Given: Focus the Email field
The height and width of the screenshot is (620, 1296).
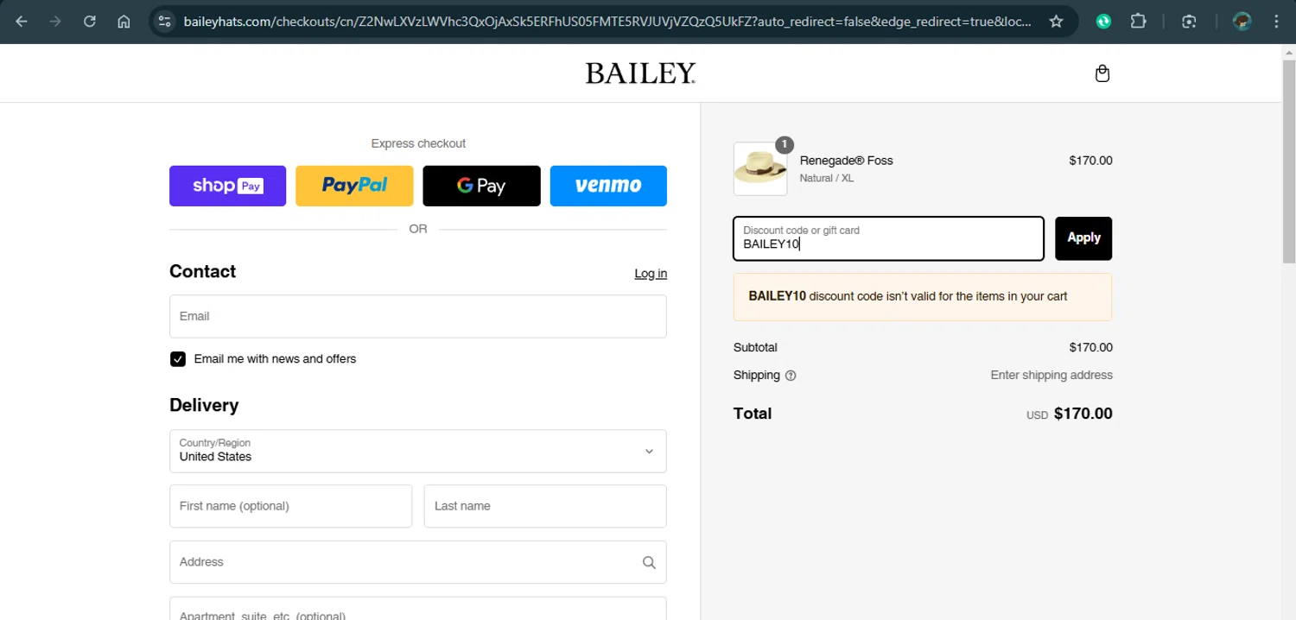Looking at the screenshot, I should click(418, 316).
